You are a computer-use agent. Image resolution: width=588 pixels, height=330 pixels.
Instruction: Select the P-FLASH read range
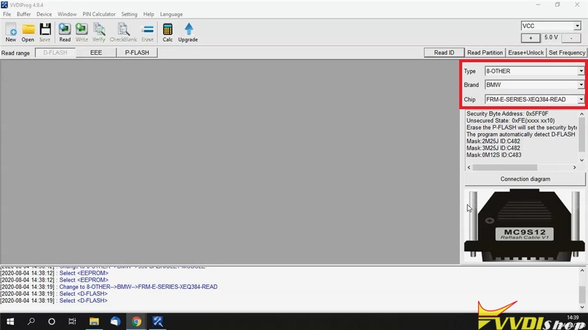tap(137, 52)
